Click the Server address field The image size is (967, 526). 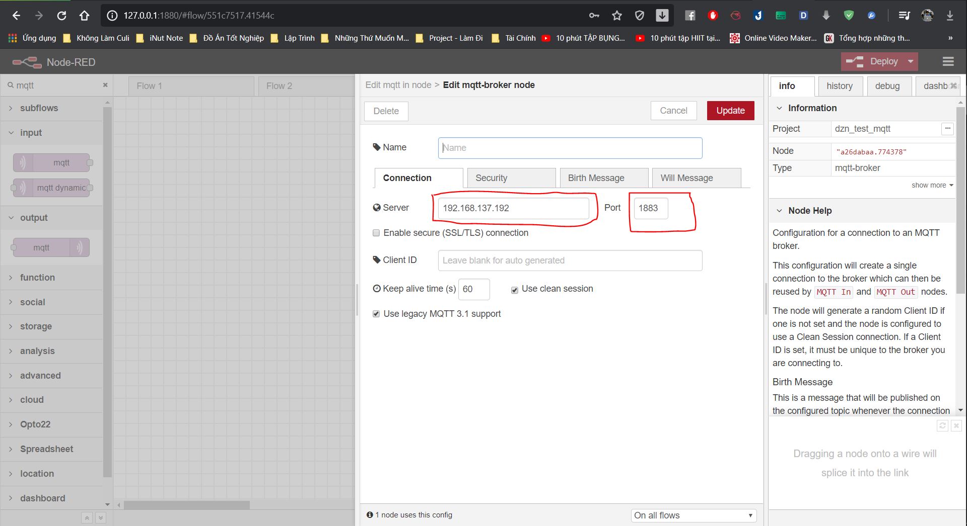click(x=513, y=208)
